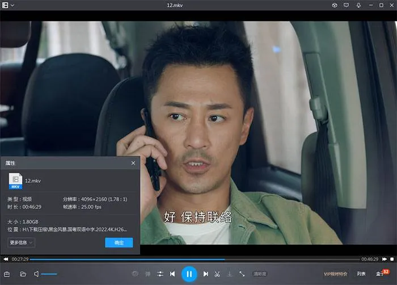Open the skin box icon in title bar
This screenshot has width=397, height=285.
point(335,5)
